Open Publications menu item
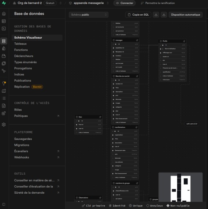 coord(23,81)
